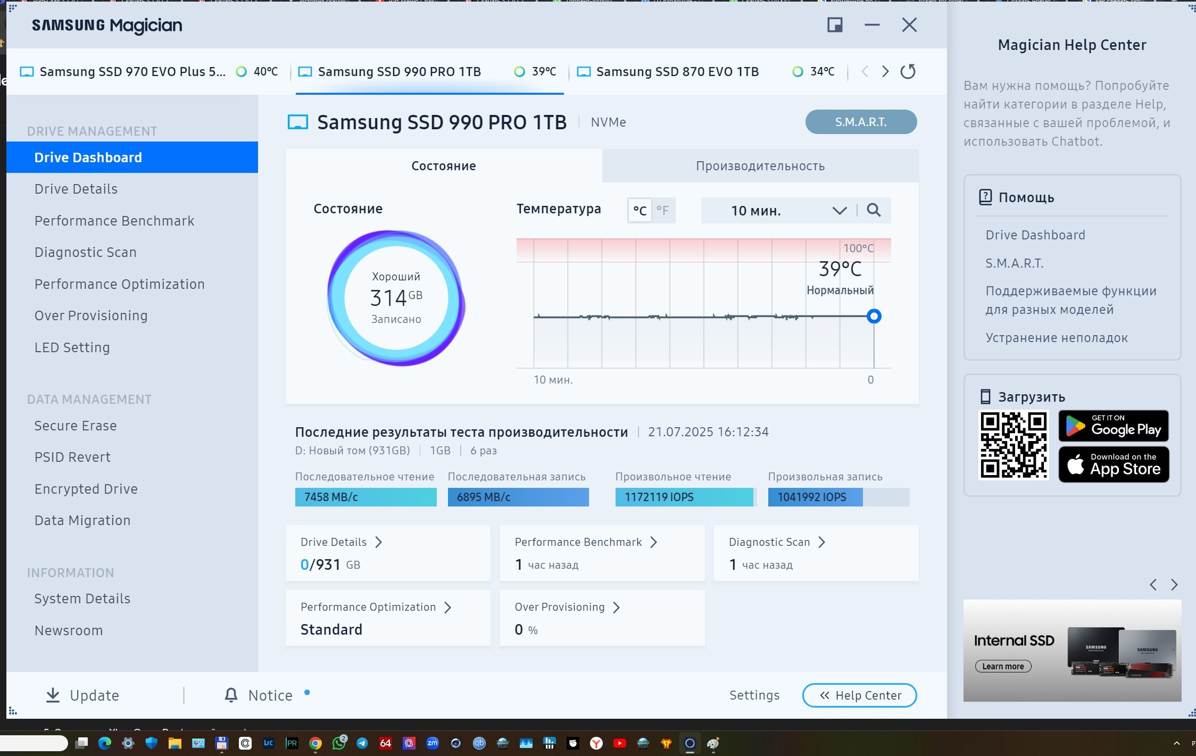Click the current temperature marker on graph
This screenshot has height=756, width=1196.
[874, 317]
